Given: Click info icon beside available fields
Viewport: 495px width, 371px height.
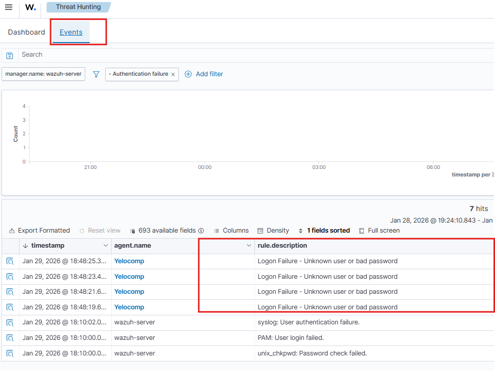Looking at the screenshot, I should tap(201, 231).
